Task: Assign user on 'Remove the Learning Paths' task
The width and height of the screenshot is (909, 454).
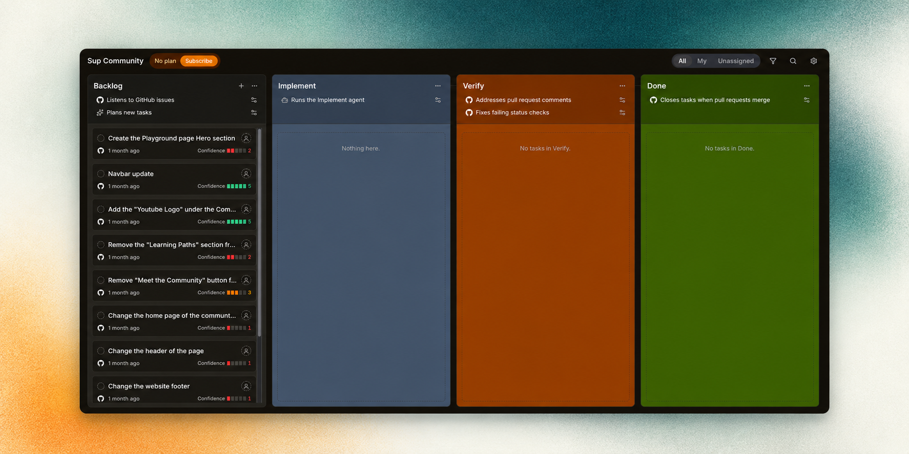Action: [x=246, y=245]
